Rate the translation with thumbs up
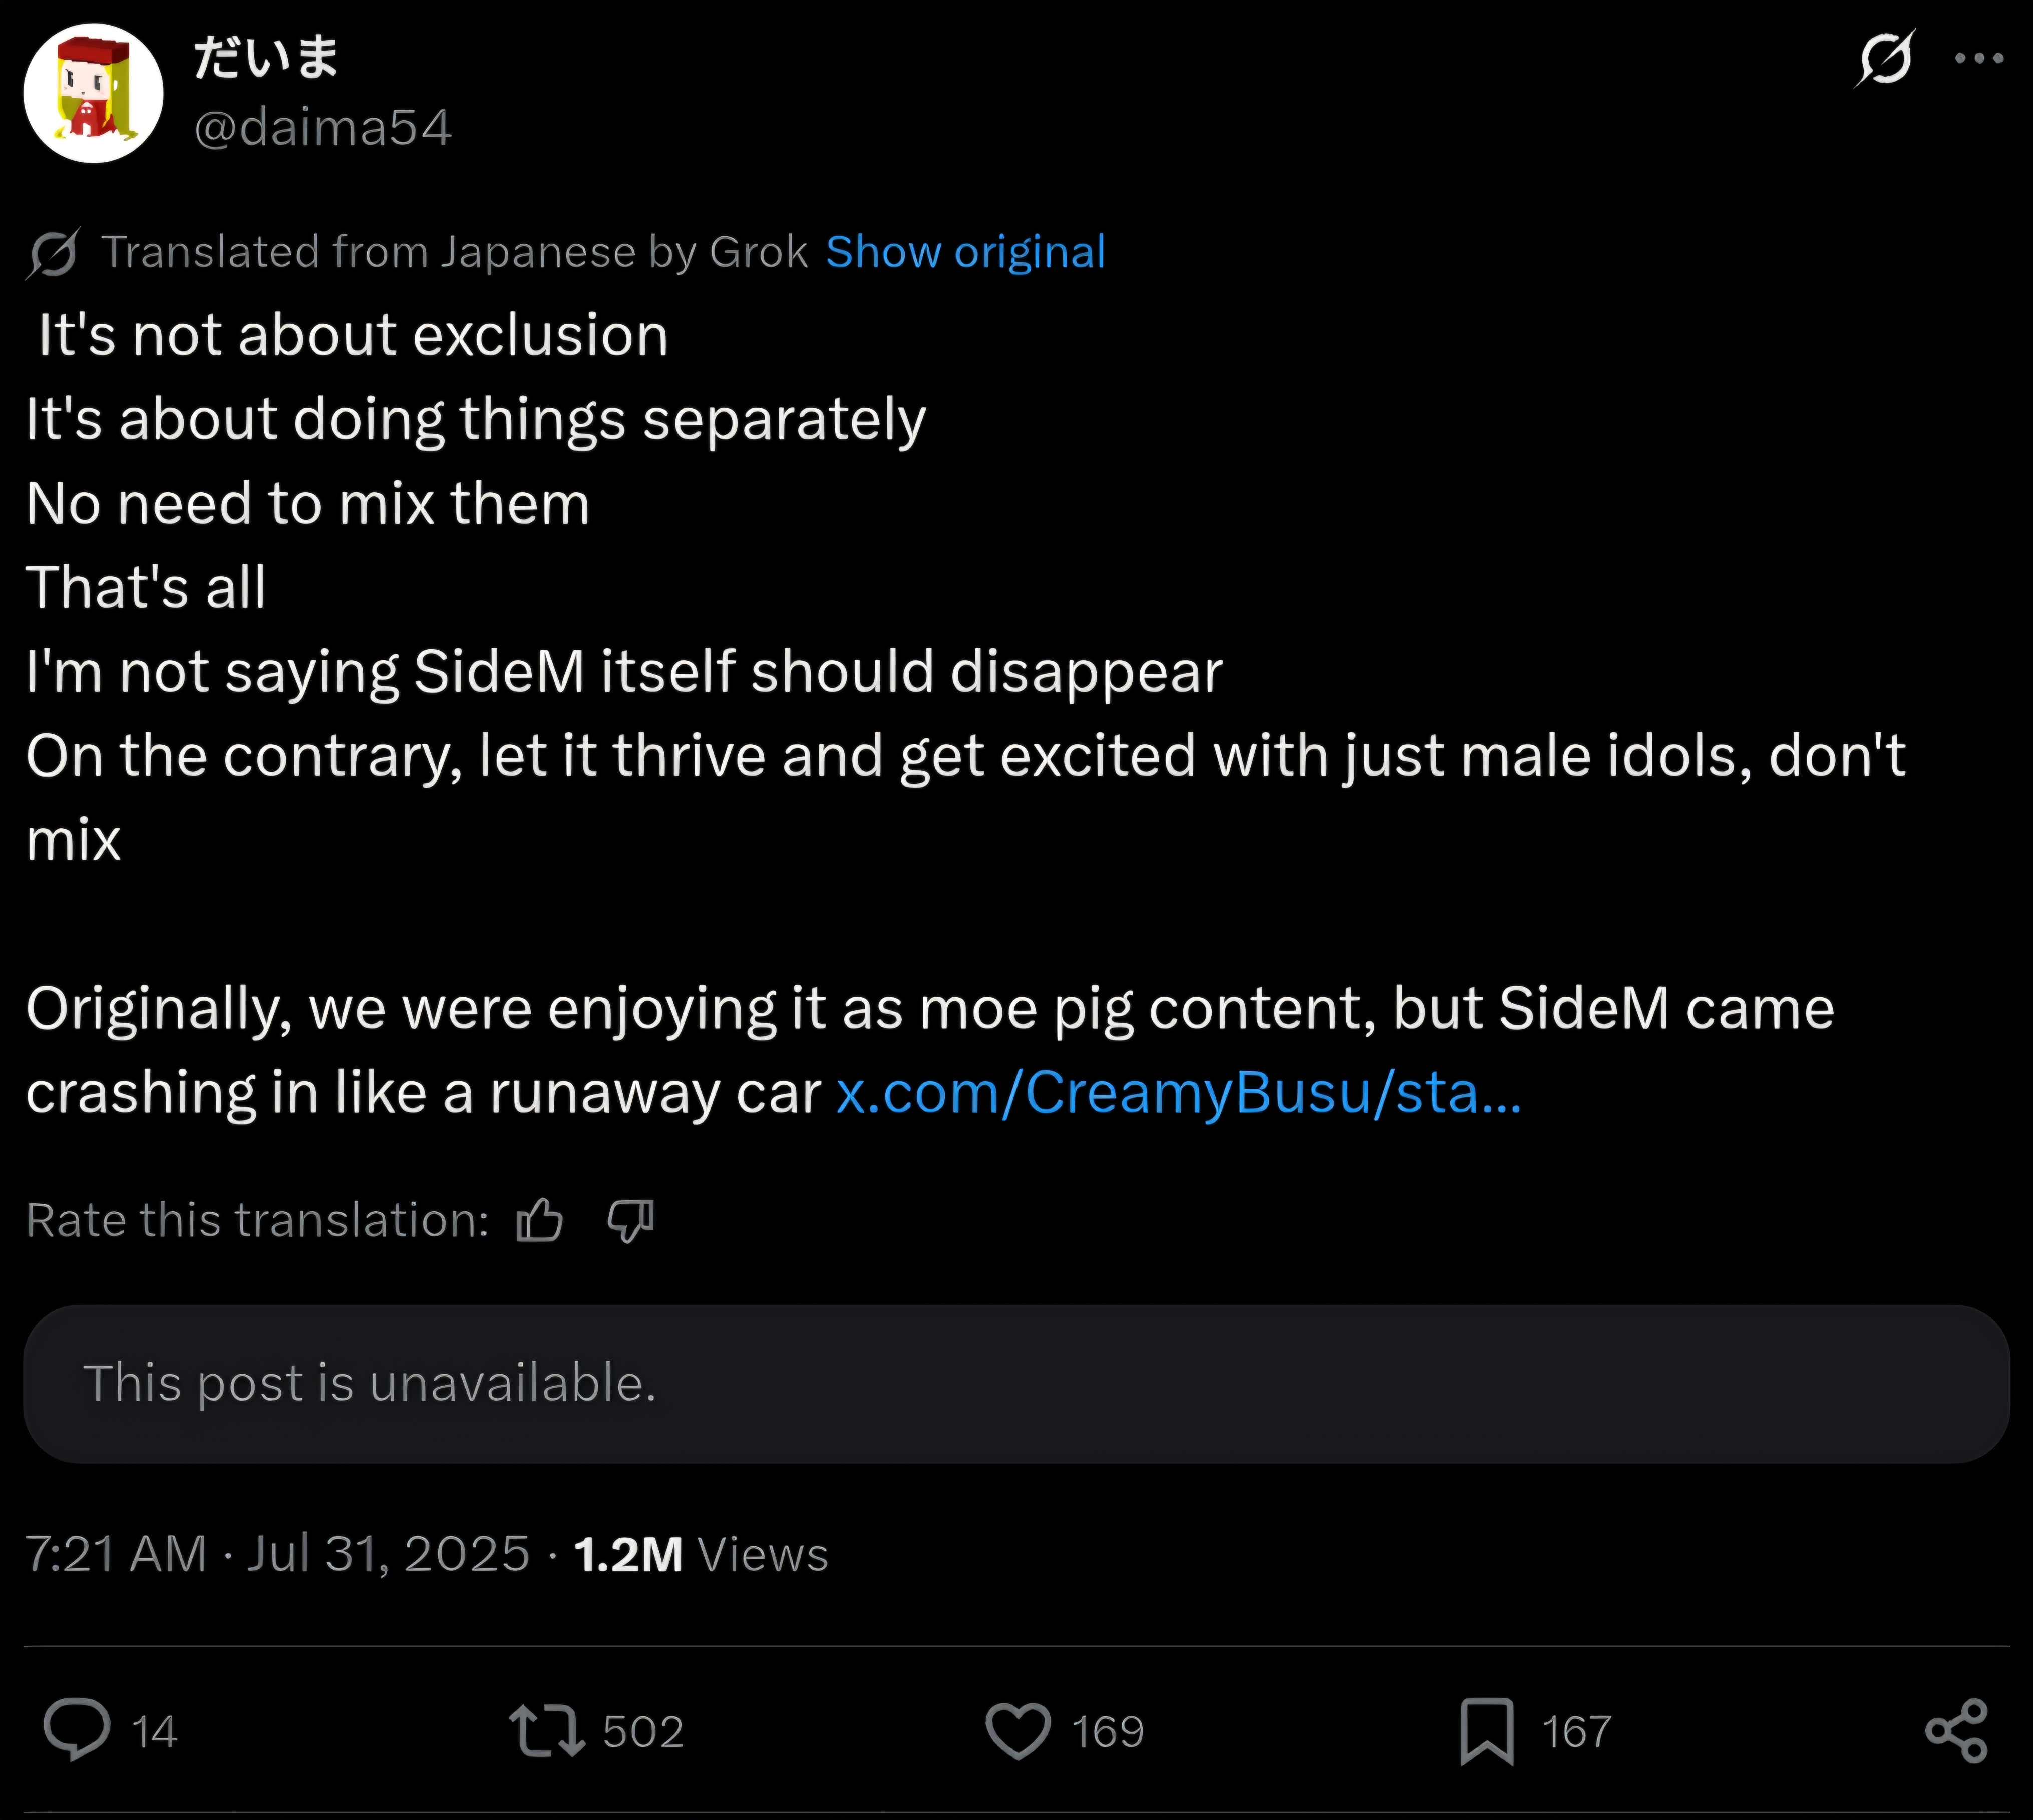 pyautogui.click(x=540, y=1220)
